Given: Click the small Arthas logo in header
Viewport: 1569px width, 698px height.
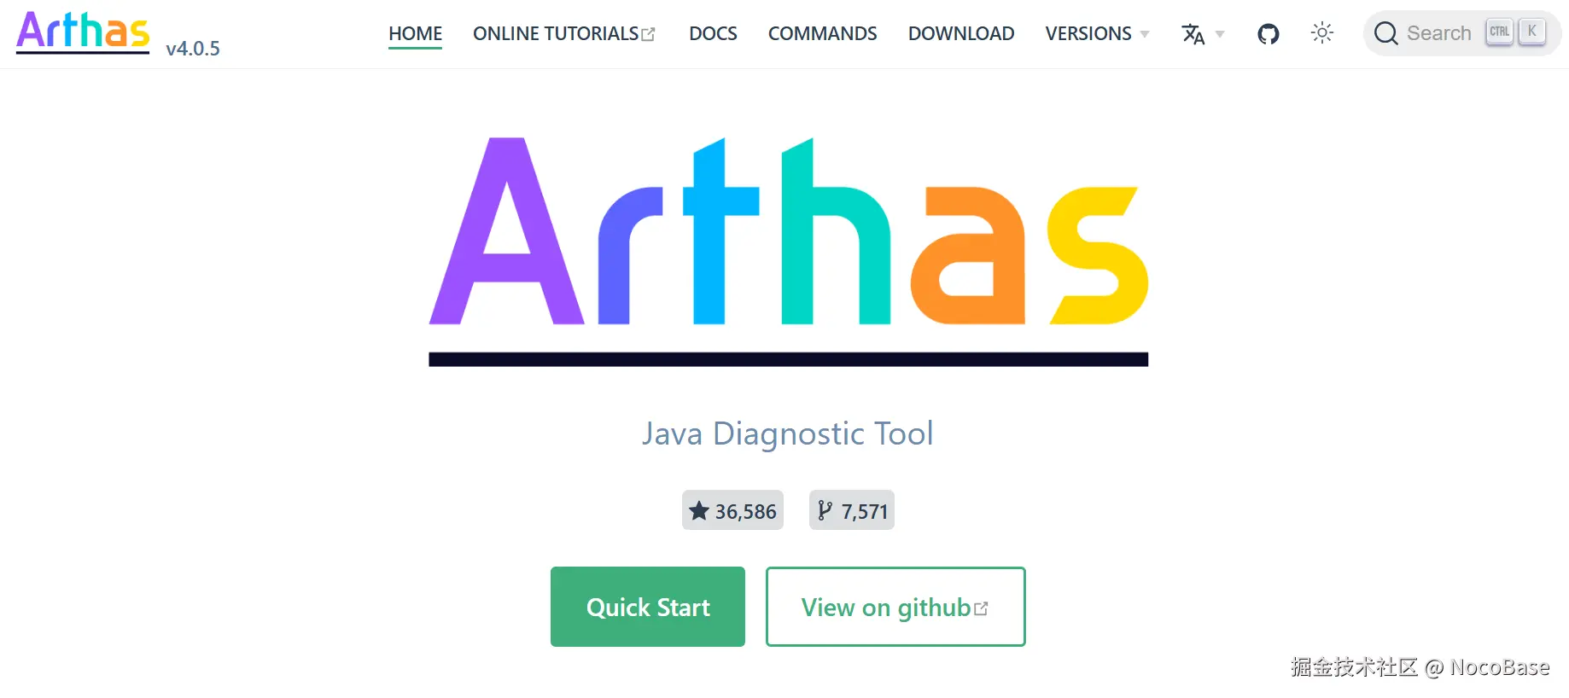Looking at the screenshot, I should (83, 32).
